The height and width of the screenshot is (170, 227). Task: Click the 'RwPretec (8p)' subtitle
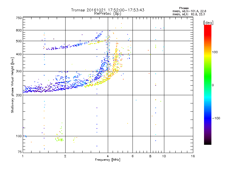pos(108,14)
